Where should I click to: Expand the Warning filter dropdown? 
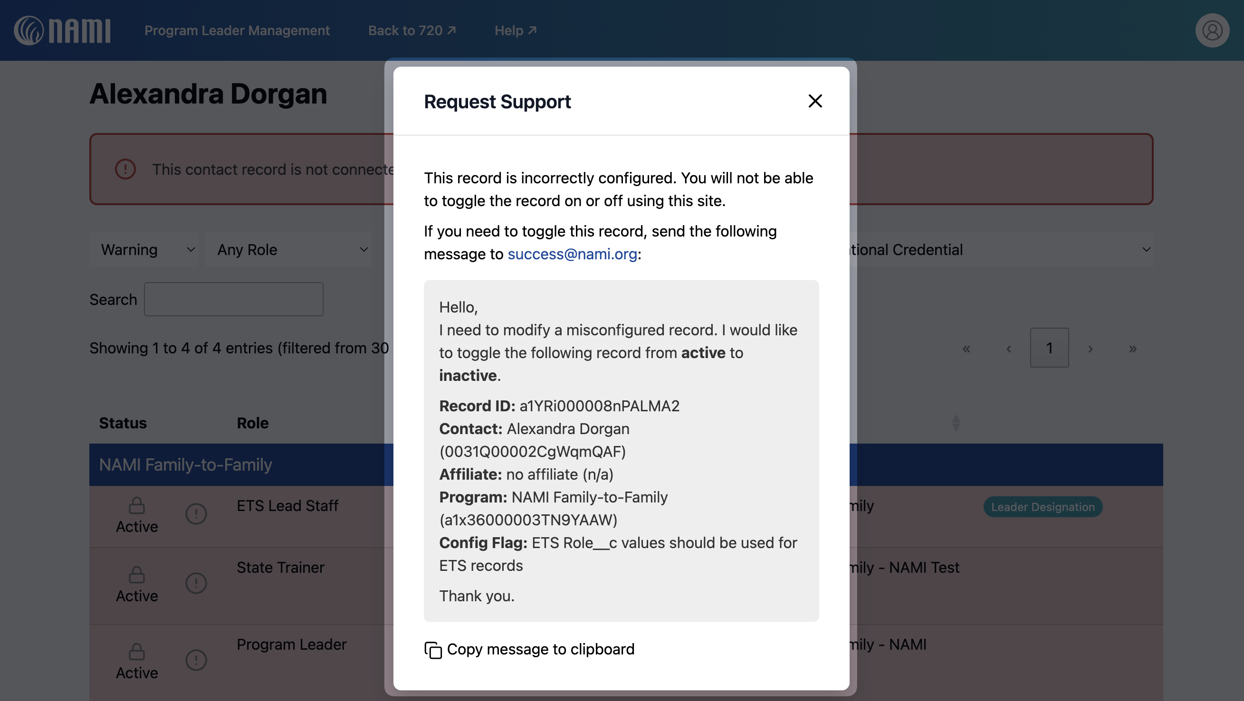coord(144,250)
